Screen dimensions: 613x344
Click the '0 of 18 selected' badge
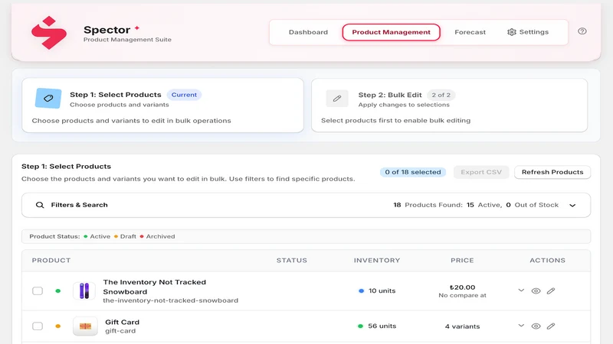(413, 172)
